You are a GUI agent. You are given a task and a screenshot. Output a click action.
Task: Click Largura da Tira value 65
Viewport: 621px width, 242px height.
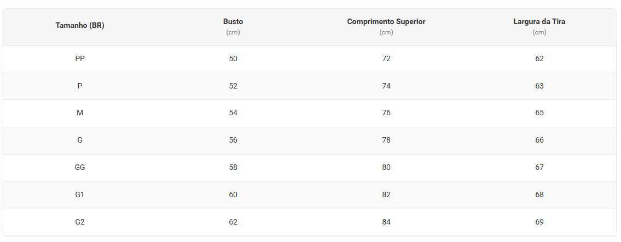pos(539,113)
